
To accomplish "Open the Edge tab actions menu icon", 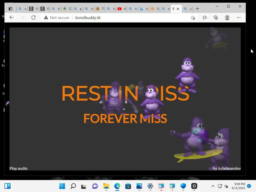I will [10, 9].
